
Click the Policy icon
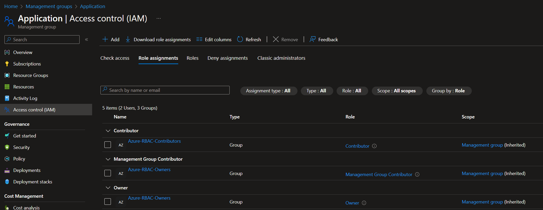pyautogui.click(x=7, y=159)
